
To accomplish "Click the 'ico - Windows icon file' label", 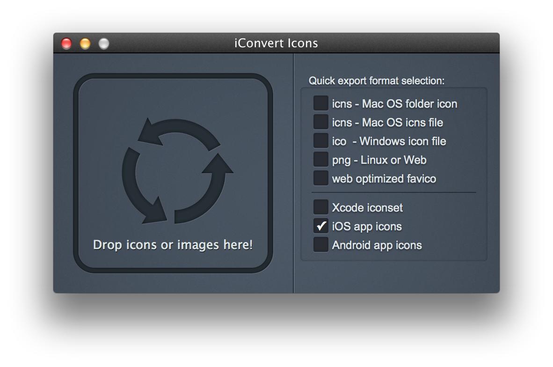I will [389, 141].
